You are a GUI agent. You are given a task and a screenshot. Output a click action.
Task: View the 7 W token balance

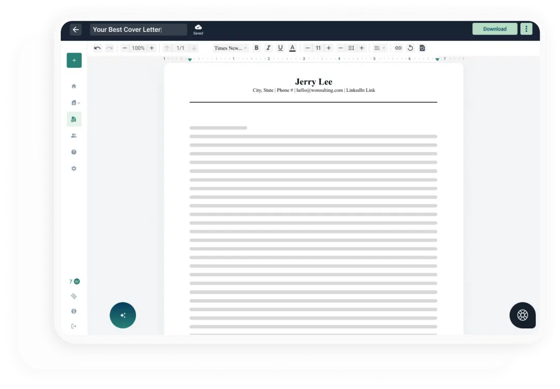(74, 282)
